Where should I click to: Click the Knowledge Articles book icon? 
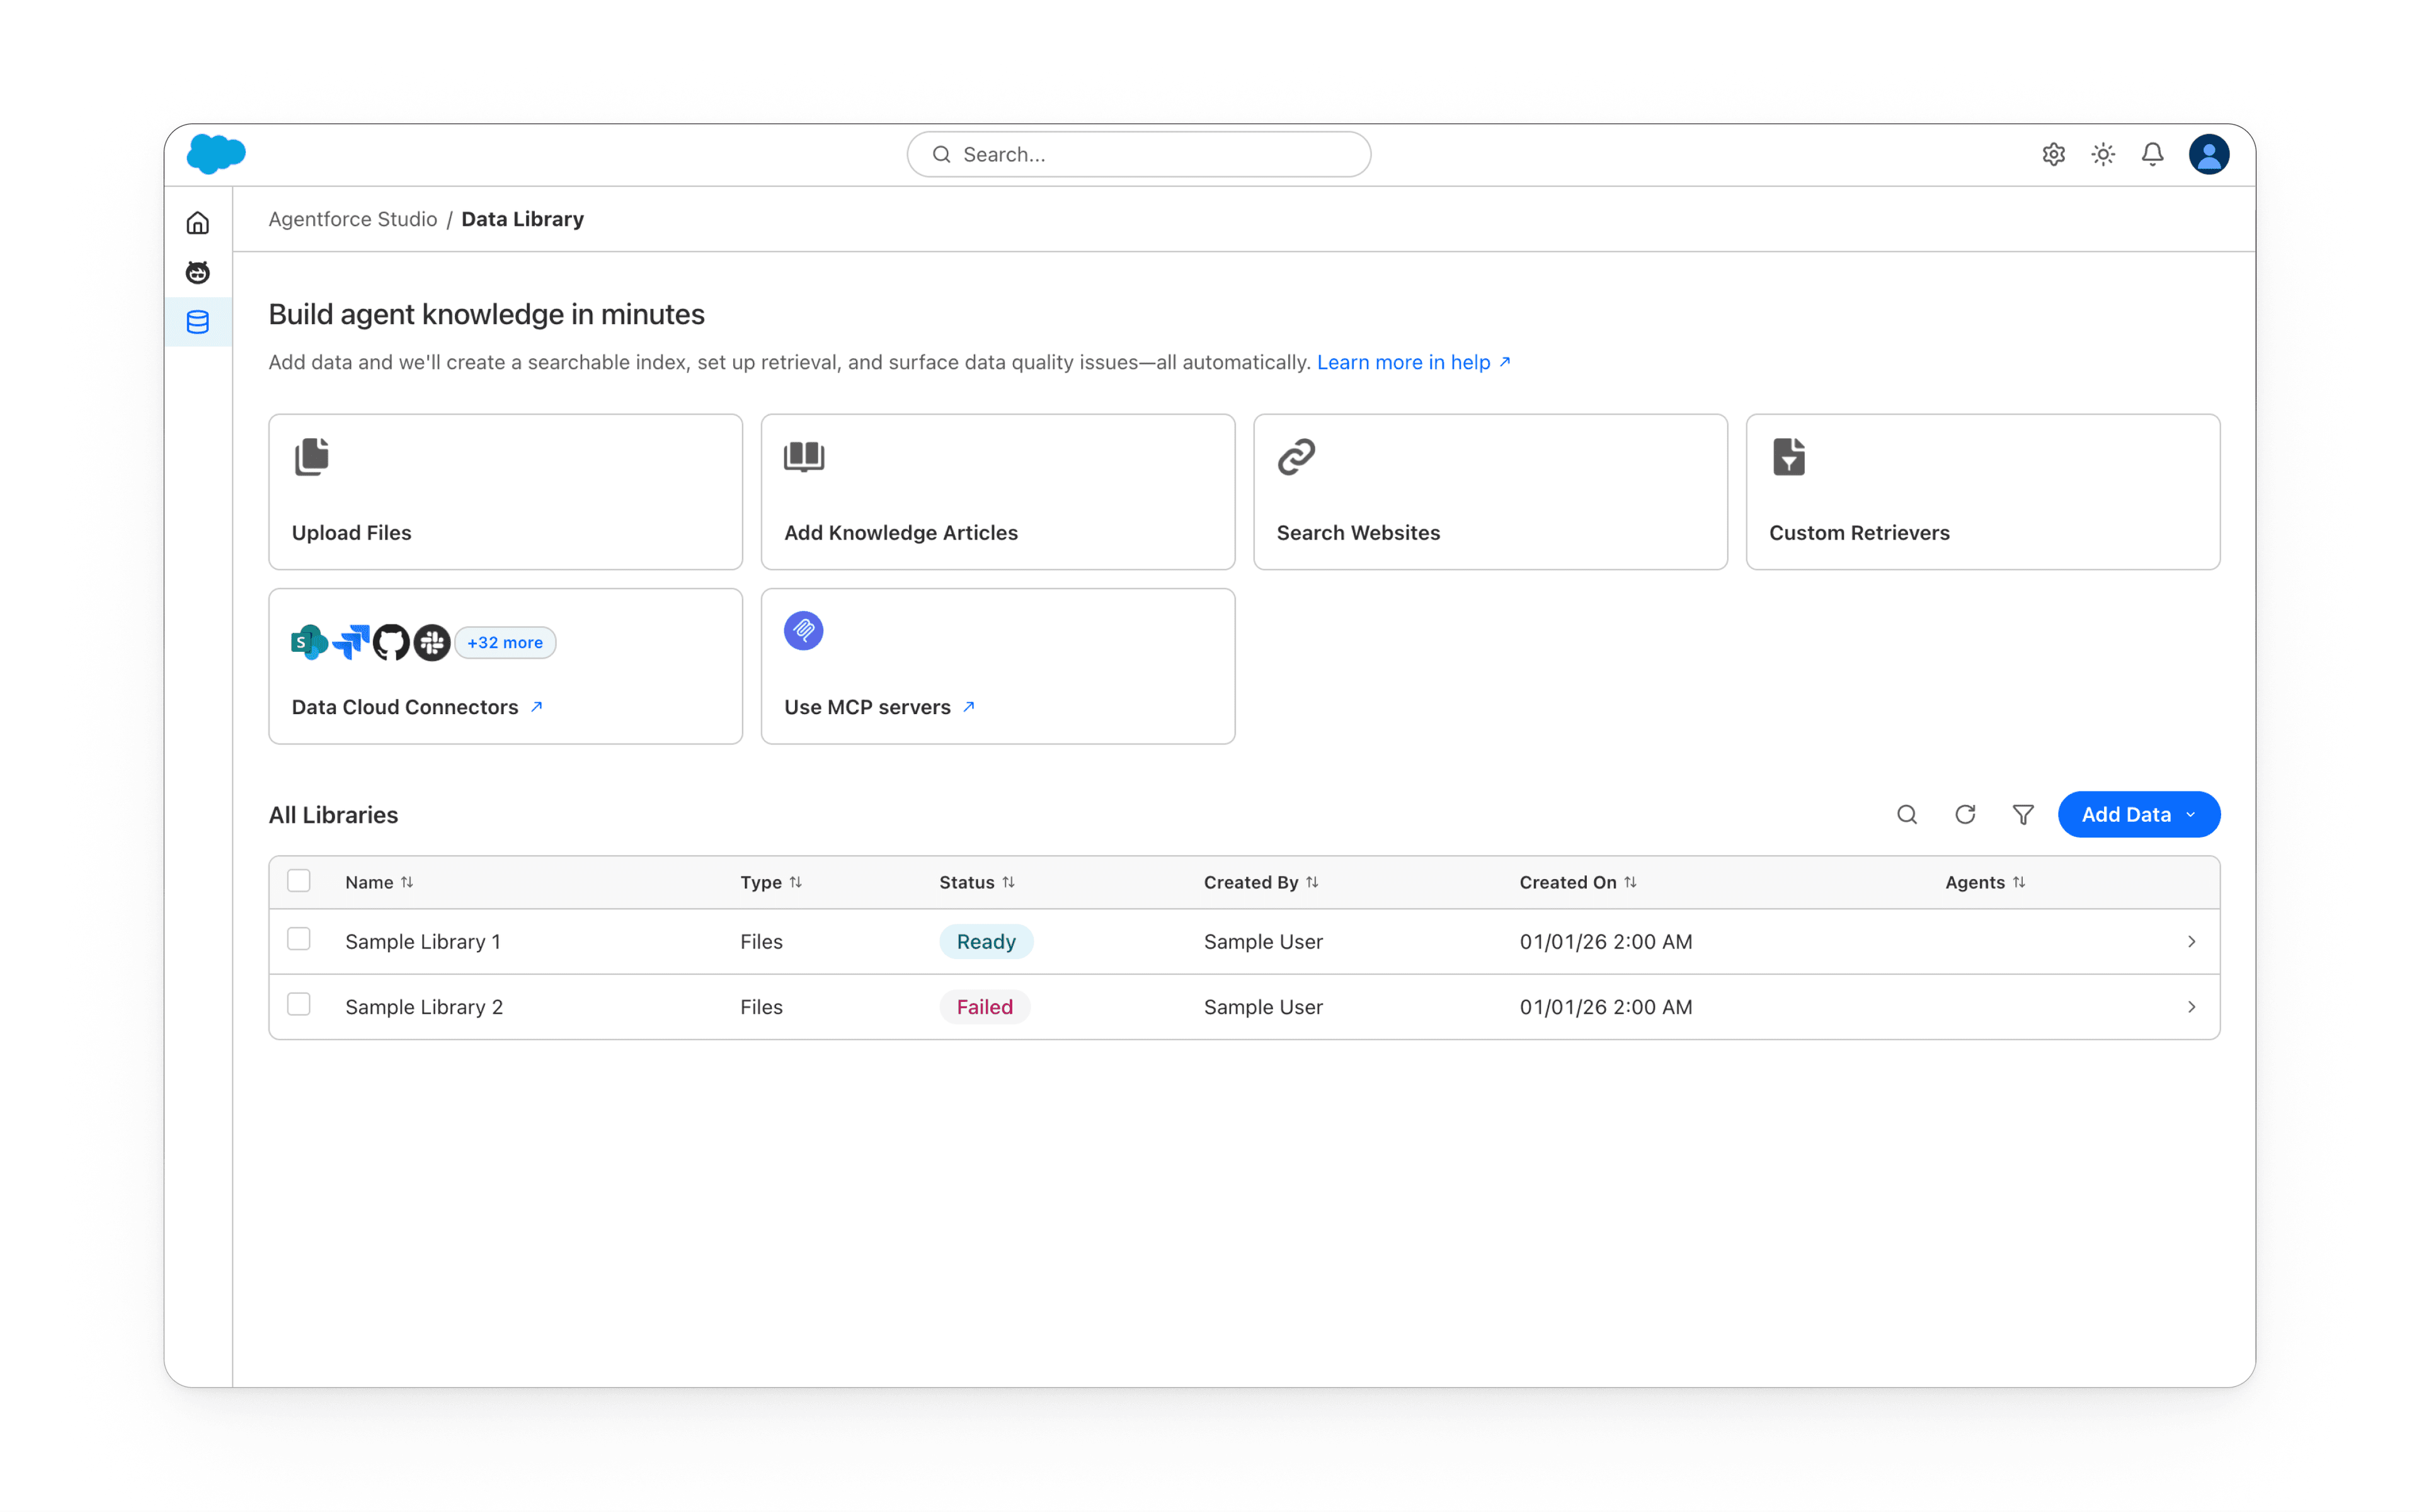coord(804,457)
